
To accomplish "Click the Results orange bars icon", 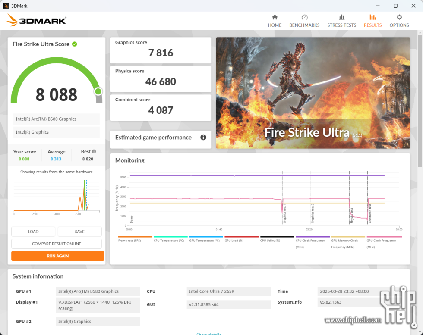I will [372, 17].
